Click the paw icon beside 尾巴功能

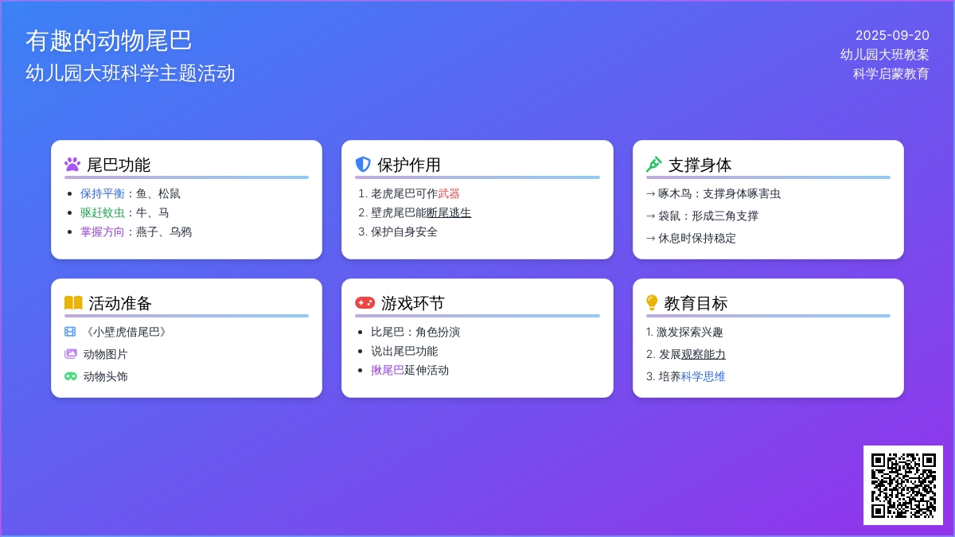tap(72, 165)
